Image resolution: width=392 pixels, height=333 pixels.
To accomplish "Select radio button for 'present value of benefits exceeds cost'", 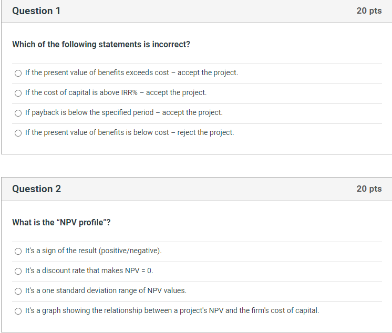I will 18,73.
